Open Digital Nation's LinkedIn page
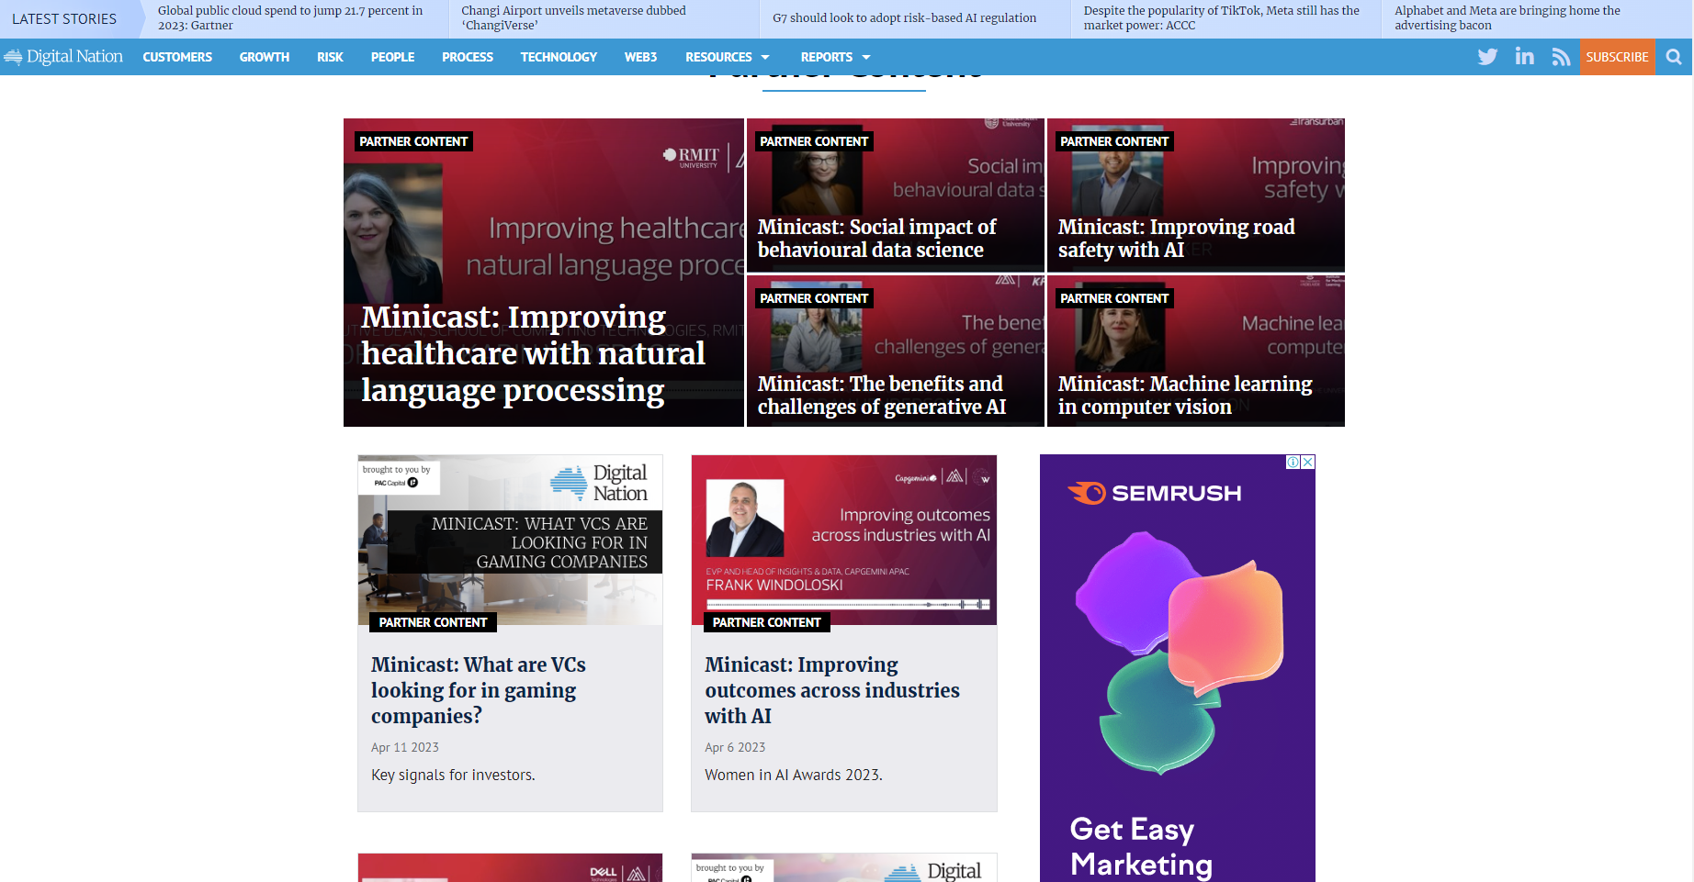 (x=1525, y=57)
